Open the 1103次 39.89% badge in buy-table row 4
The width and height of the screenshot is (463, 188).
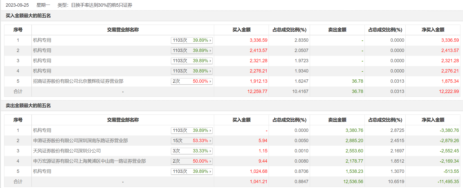(192, 71)
